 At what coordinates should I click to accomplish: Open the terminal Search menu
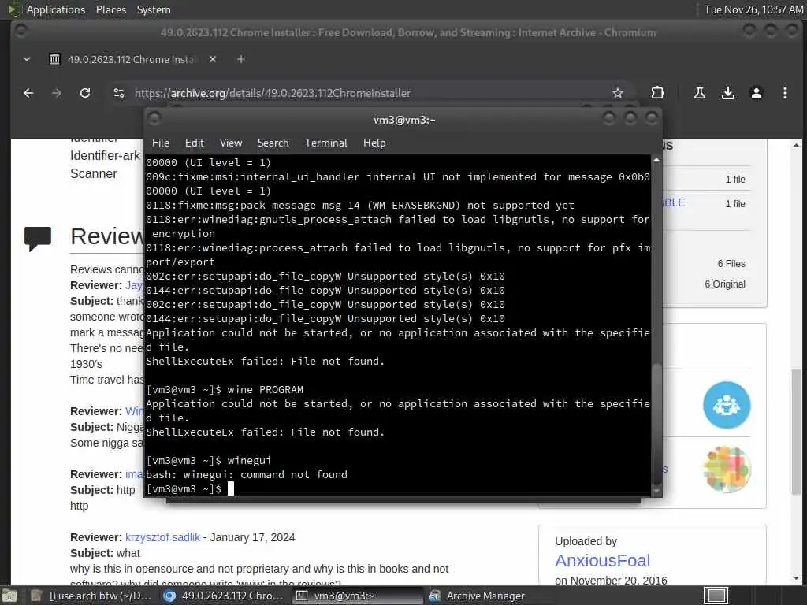(273, 143)
